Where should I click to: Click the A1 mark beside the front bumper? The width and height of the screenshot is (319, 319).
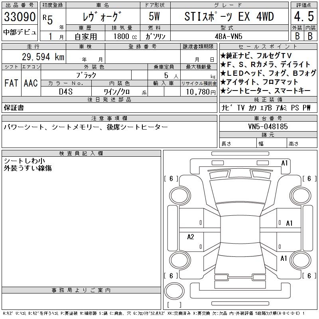click(x=284, y=163)
